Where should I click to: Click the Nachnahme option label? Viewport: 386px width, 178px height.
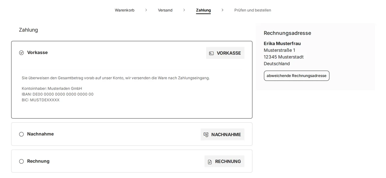[x=41, y=134]
